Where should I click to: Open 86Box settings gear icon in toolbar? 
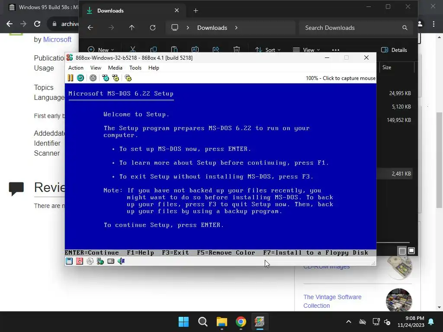pyautogui.click(x=128, y=78)
